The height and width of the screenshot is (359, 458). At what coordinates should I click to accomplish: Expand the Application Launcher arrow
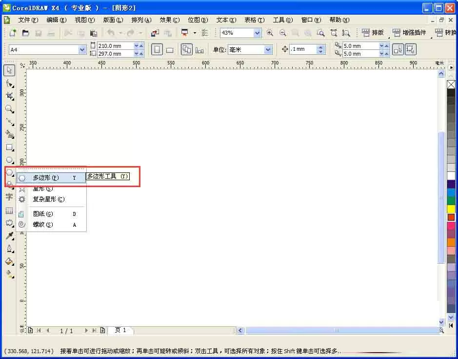point(195,33)
